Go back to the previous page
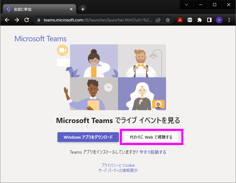This screenshot has height=183, width=236. [x=7, y=20]
